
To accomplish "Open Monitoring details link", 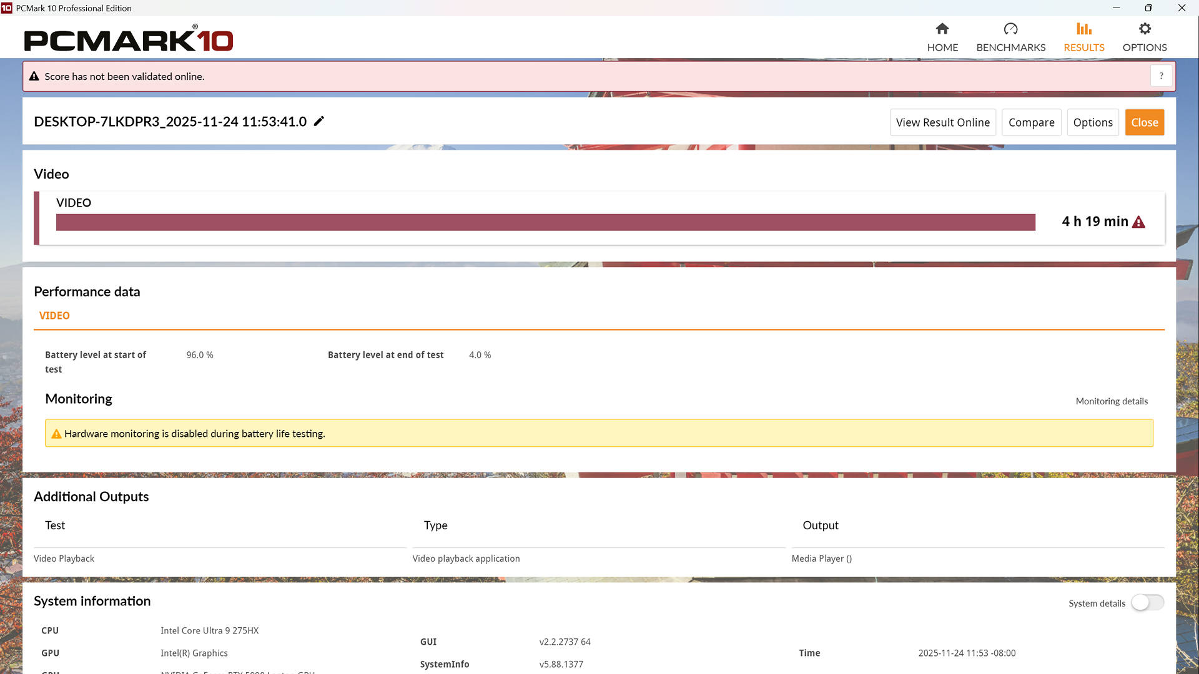I will click(1112, 401).
